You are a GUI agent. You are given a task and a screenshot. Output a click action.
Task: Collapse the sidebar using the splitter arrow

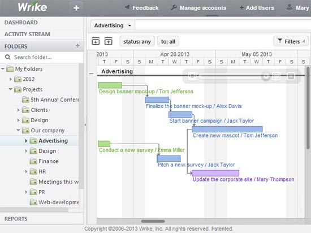point(85,125)
